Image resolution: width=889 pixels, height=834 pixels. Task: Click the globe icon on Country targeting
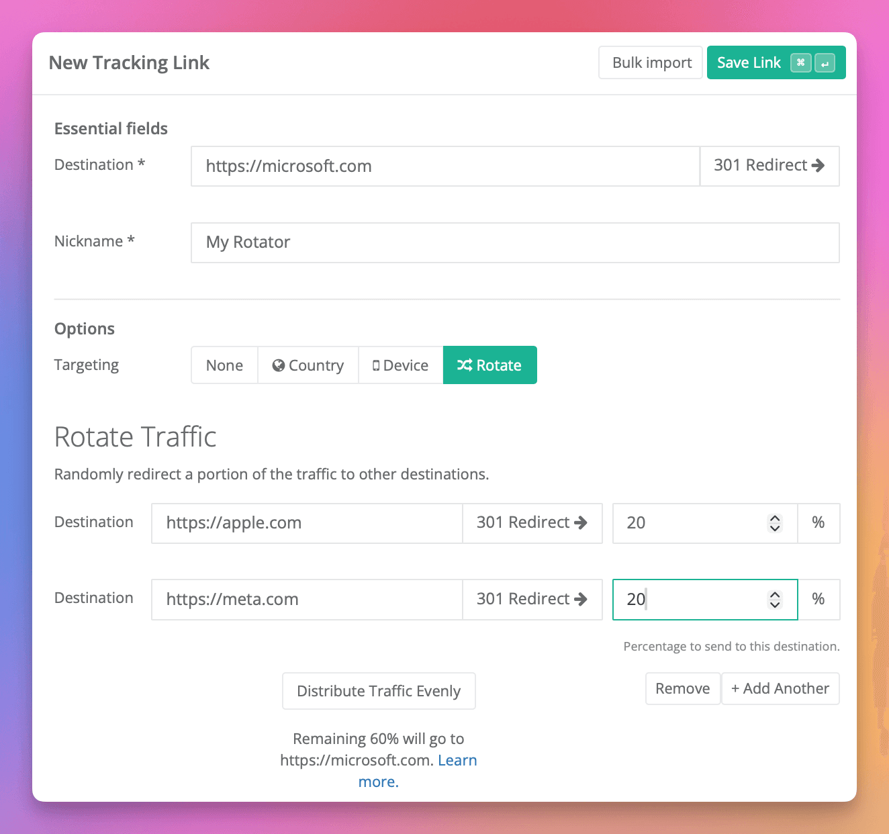[x=279, y=365]
